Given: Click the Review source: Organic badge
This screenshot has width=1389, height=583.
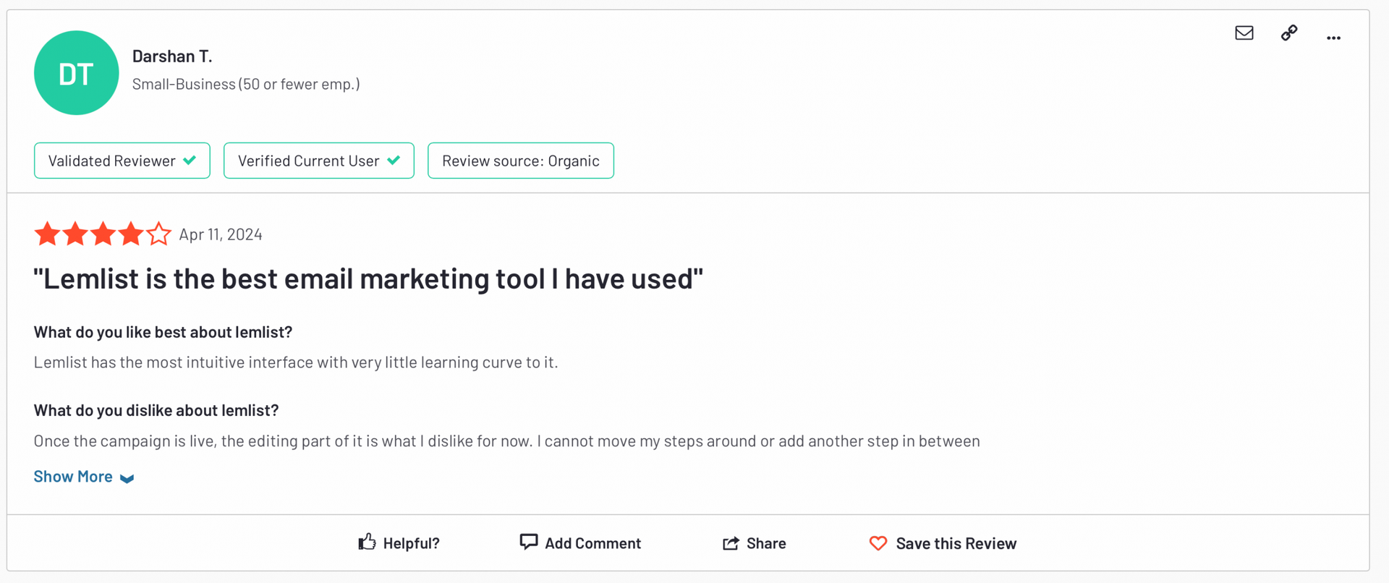Looking at the screenshot, I should click(521, 161).
